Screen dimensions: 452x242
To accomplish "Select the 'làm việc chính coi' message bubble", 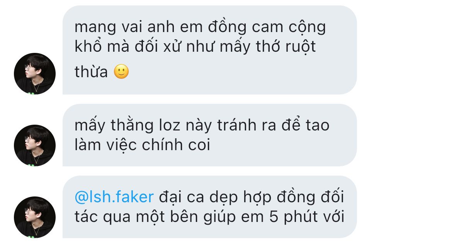I will (x=209, y=135).
